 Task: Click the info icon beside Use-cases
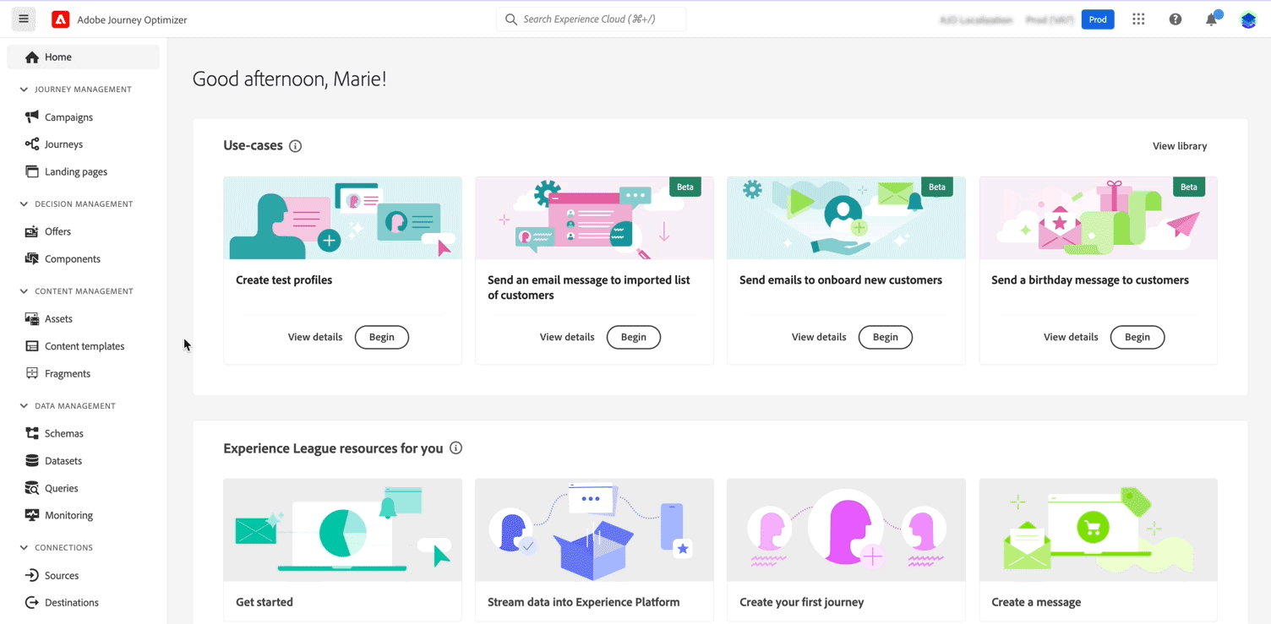[295, 146]
